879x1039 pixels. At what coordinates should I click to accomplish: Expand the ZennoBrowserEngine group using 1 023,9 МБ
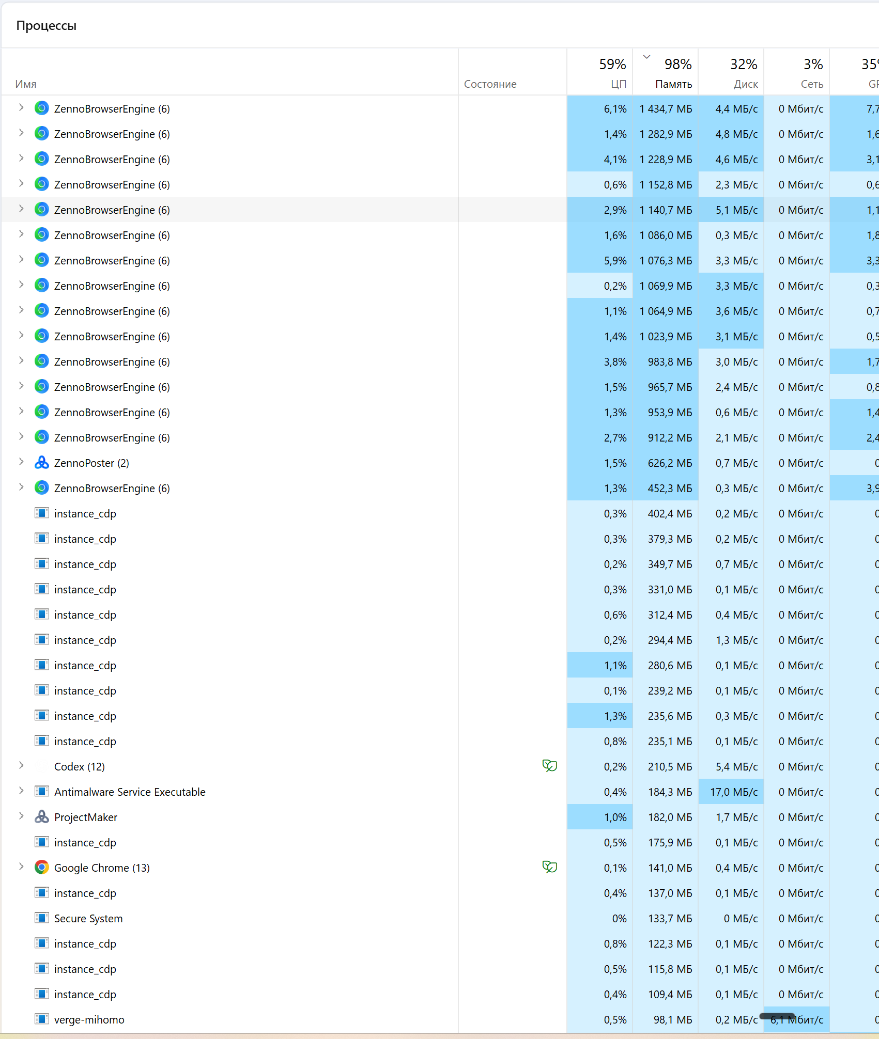click(x=21, y=335)
